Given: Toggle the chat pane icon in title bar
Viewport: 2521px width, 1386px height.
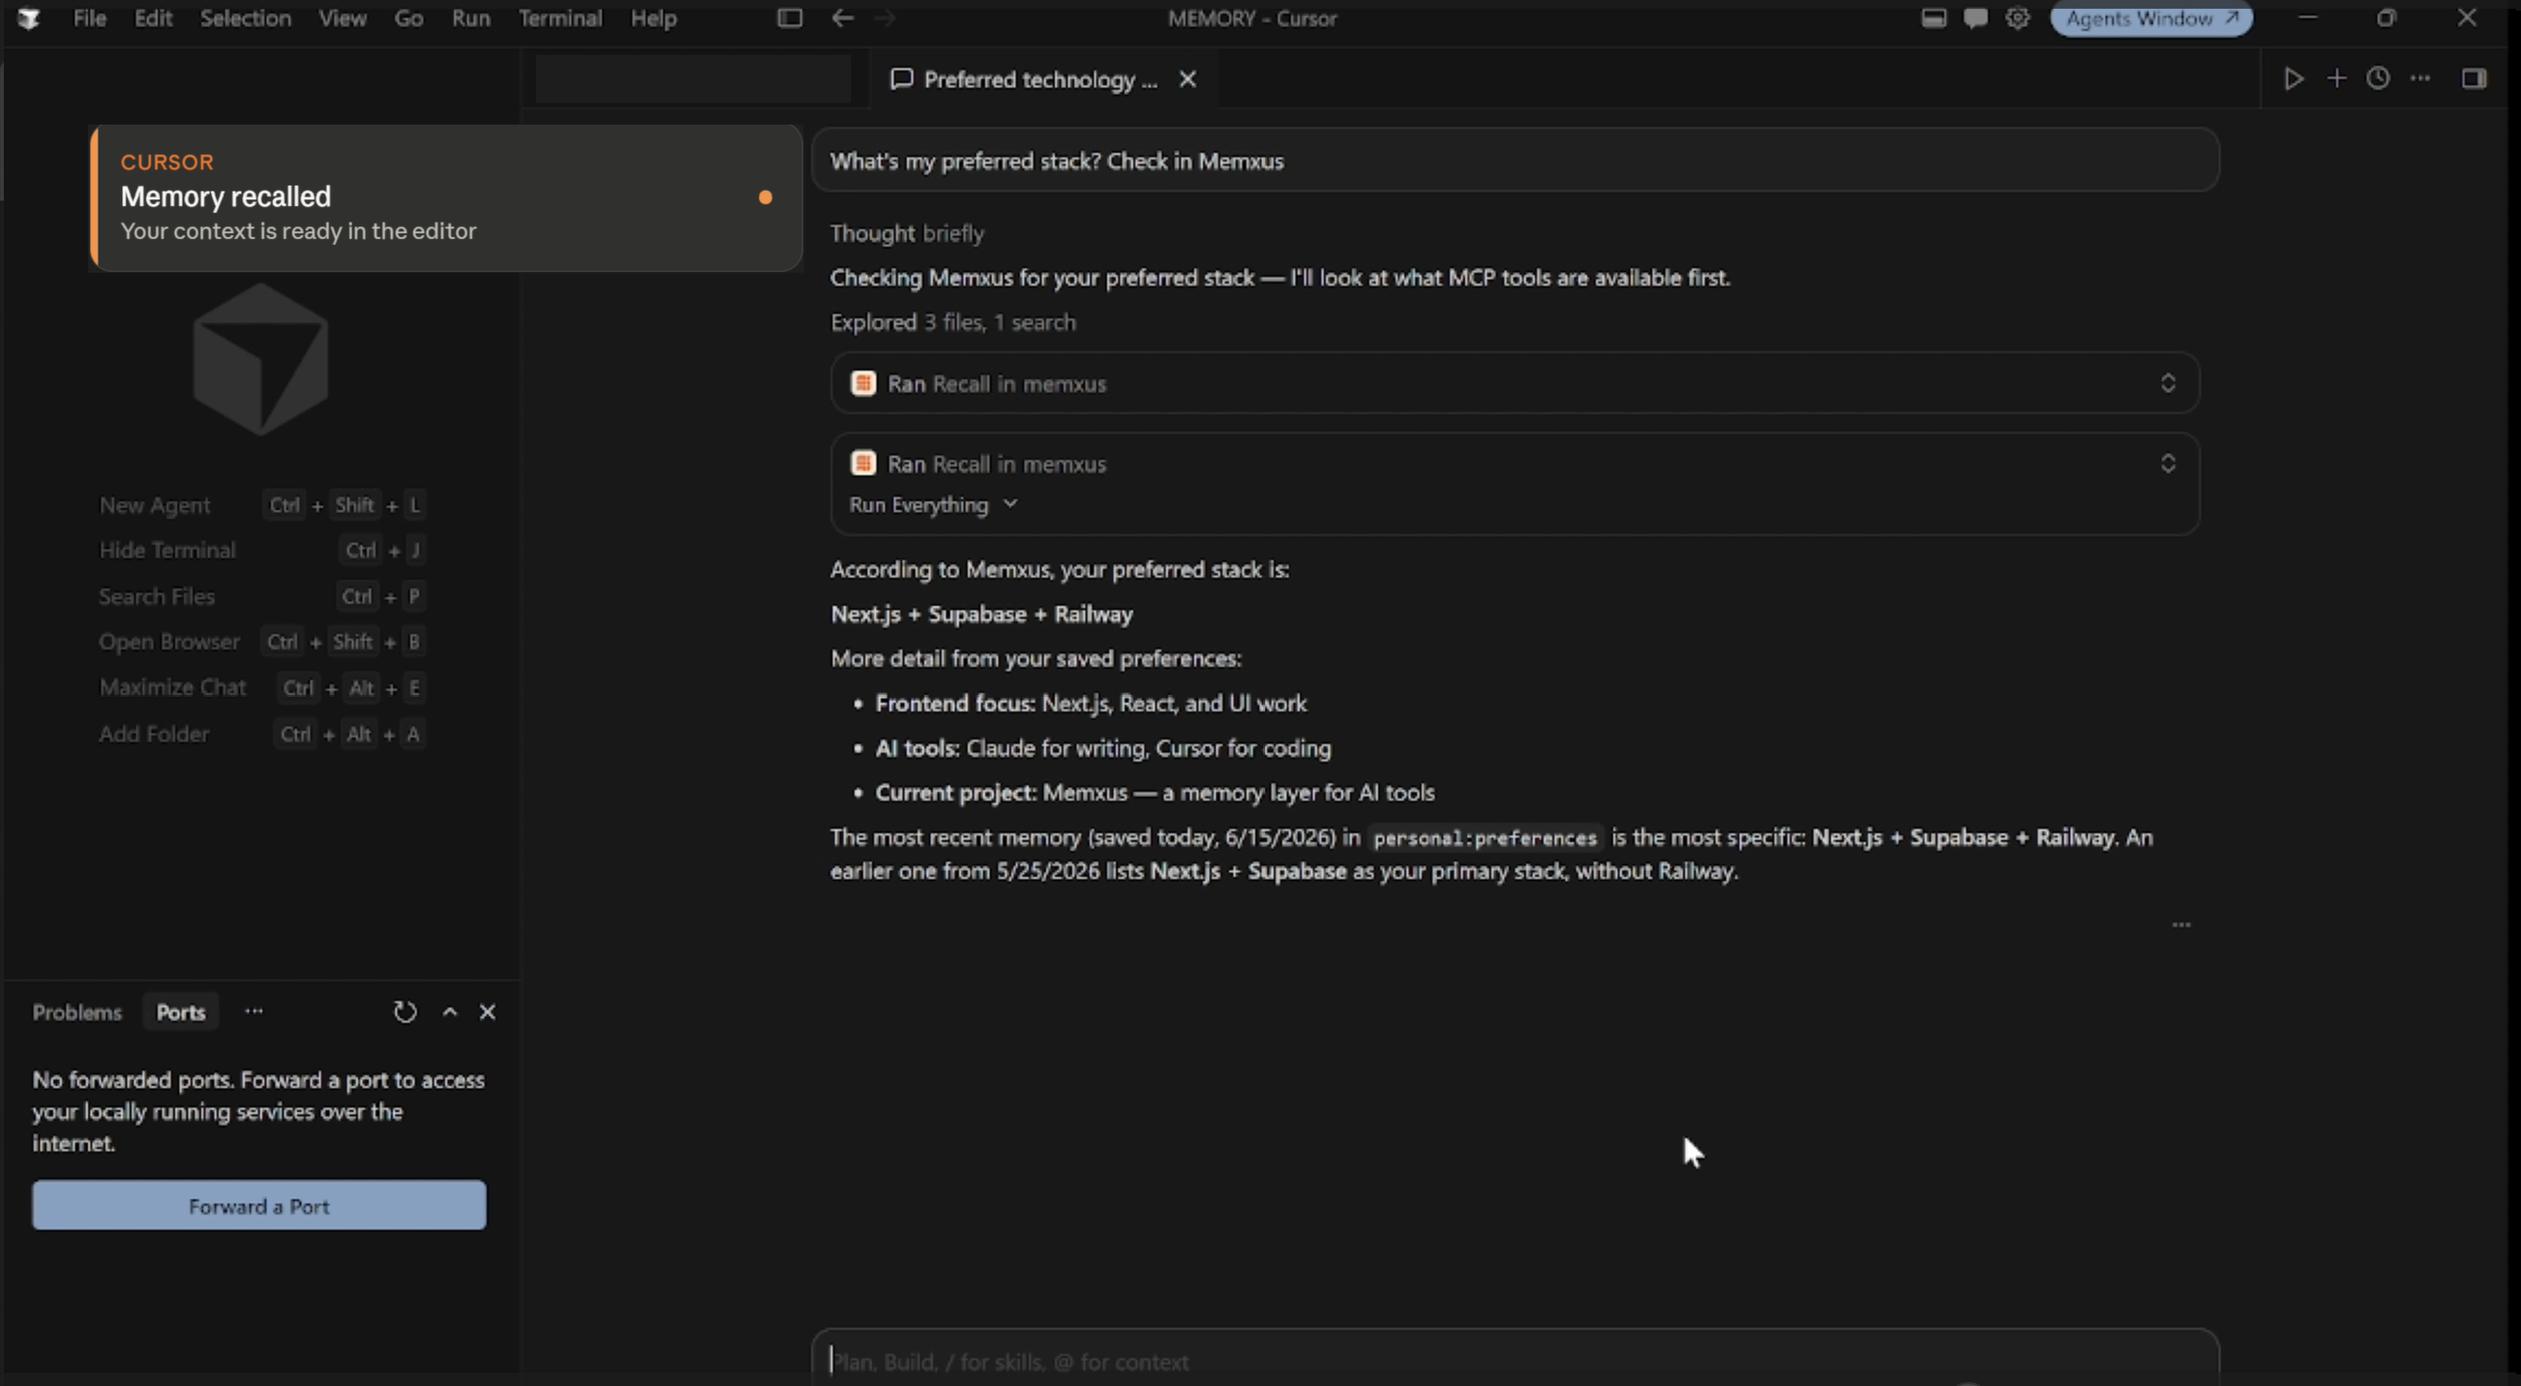Looking at the screenshot, I should (1975, 18).
